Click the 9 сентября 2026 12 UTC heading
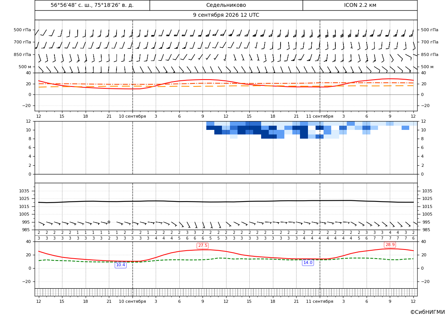Image resolution: width=445 pixels, height=315 pixels. coord(226,15)
